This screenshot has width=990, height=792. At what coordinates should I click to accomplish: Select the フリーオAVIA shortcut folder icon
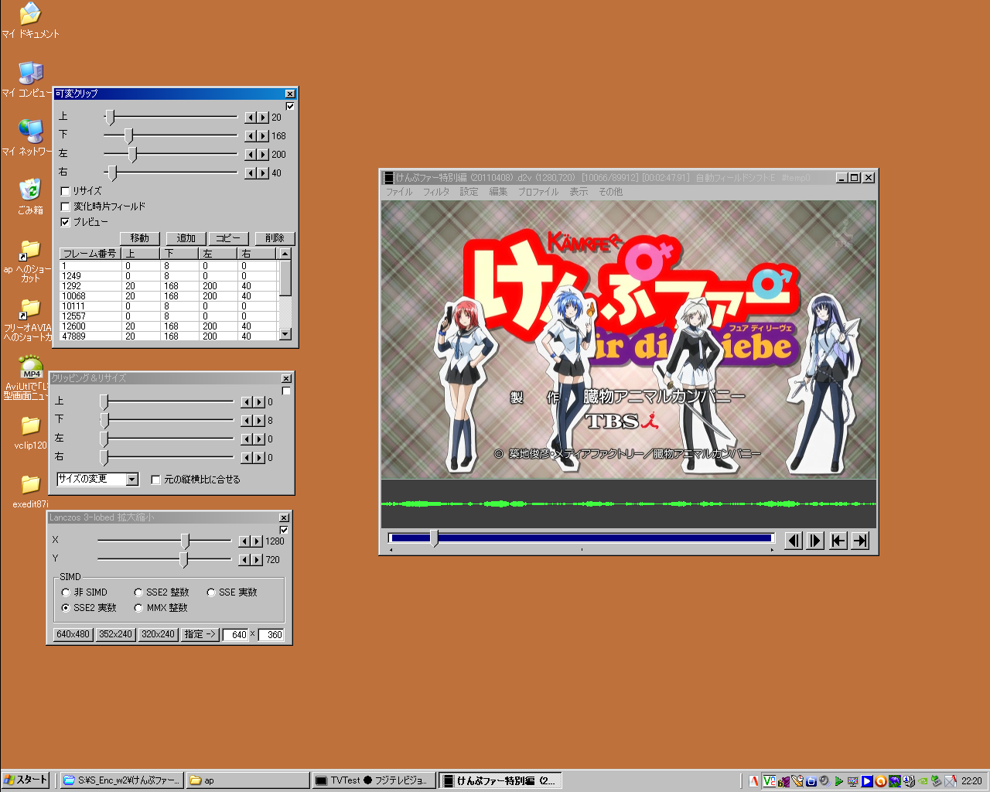pyautogui.click(x=30, y=319)
